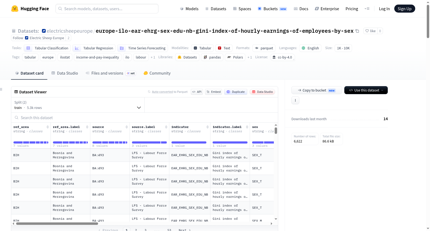
Task: Expand the Split selector dropdown
Action: click(x=78, y=105)
